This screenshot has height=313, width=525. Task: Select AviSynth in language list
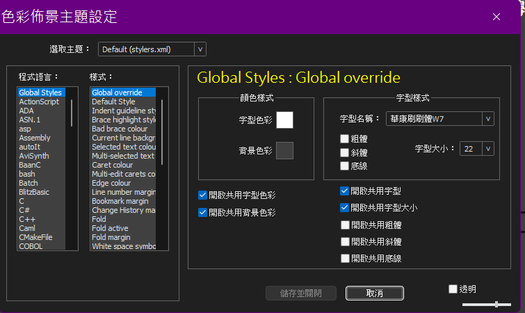pos(42,156)
